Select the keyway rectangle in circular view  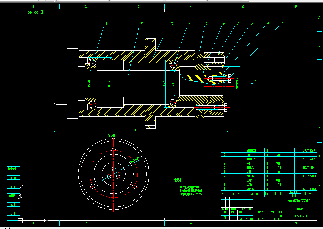click(x=113, y=163)
